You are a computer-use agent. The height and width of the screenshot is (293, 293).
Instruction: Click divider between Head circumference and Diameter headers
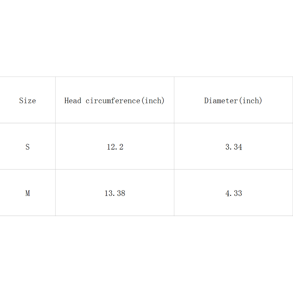(x=174, y=100)
